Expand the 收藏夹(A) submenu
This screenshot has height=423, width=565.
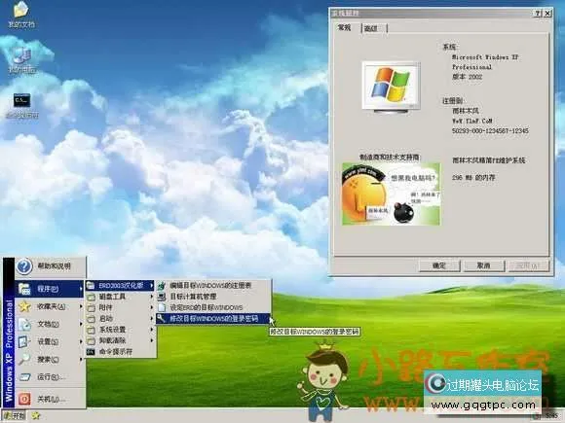pos(49,306)
